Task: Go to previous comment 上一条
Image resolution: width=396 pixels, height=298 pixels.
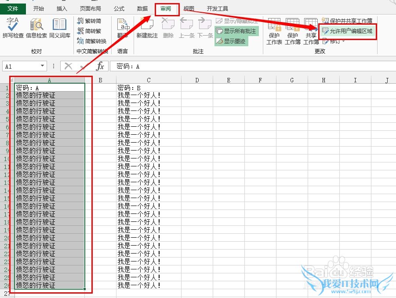Action: coord(186,28)
